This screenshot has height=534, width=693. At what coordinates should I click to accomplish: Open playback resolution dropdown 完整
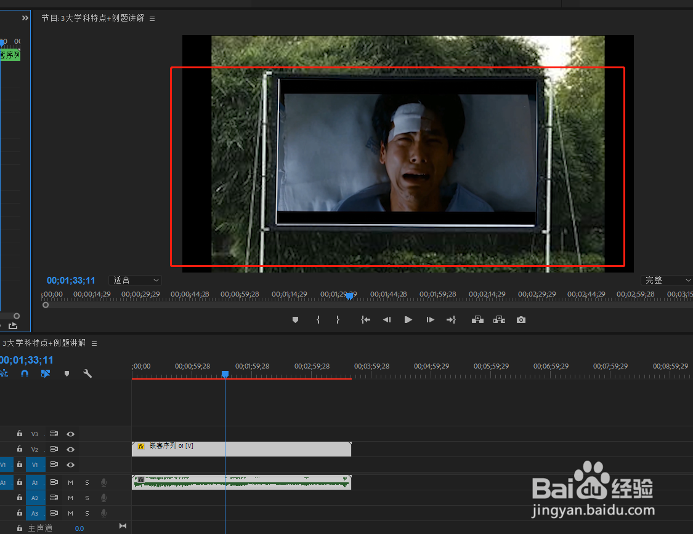point(667,281)
